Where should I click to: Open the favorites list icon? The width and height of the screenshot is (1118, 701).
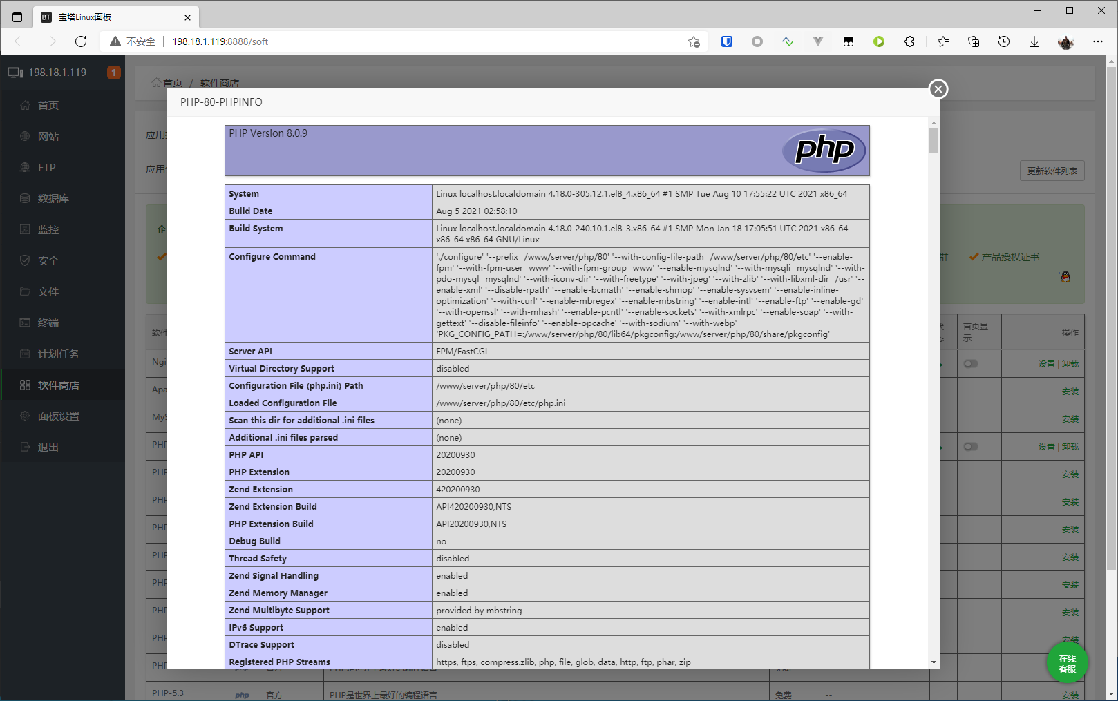pos(943,41)
